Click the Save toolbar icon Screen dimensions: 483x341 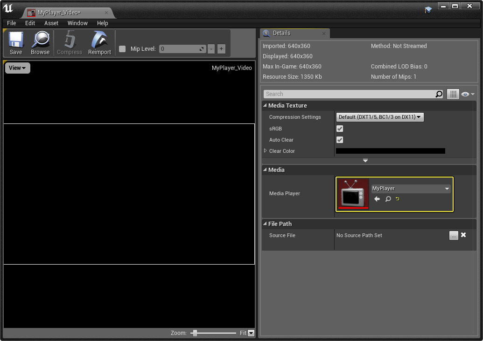tap(16, 43)
